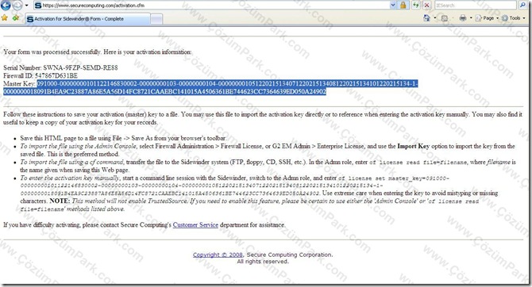
Task: Expand the address bar history dropdown
Action: click(393, 6)
